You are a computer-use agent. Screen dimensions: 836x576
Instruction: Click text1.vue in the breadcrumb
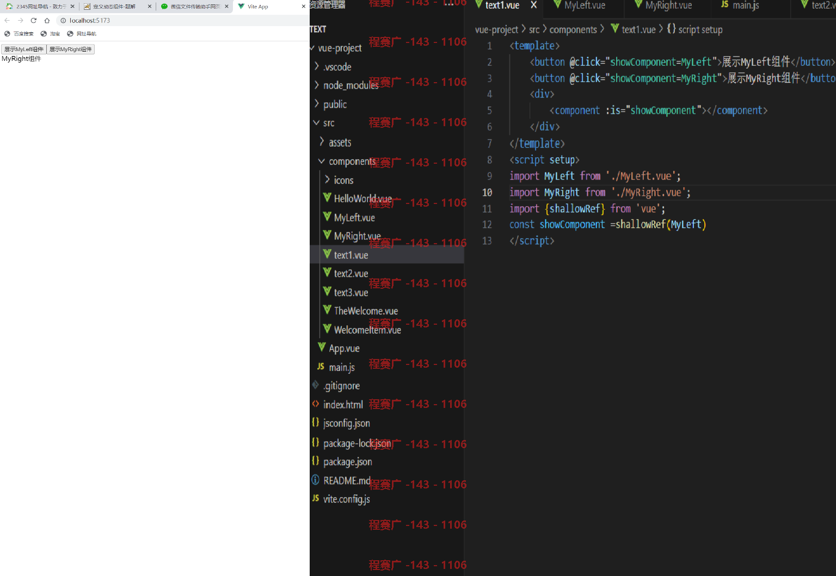(x=639, y=30)
